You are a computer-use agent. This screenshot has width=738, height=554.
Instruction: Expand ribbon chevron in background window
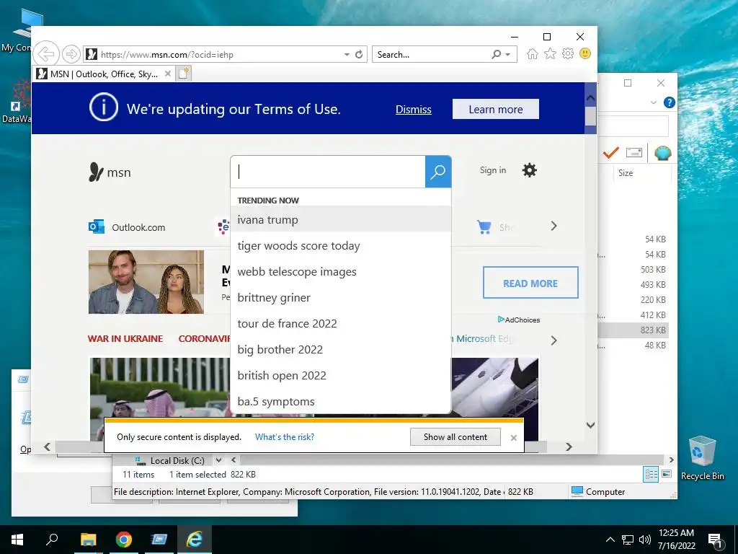(653, 102)
